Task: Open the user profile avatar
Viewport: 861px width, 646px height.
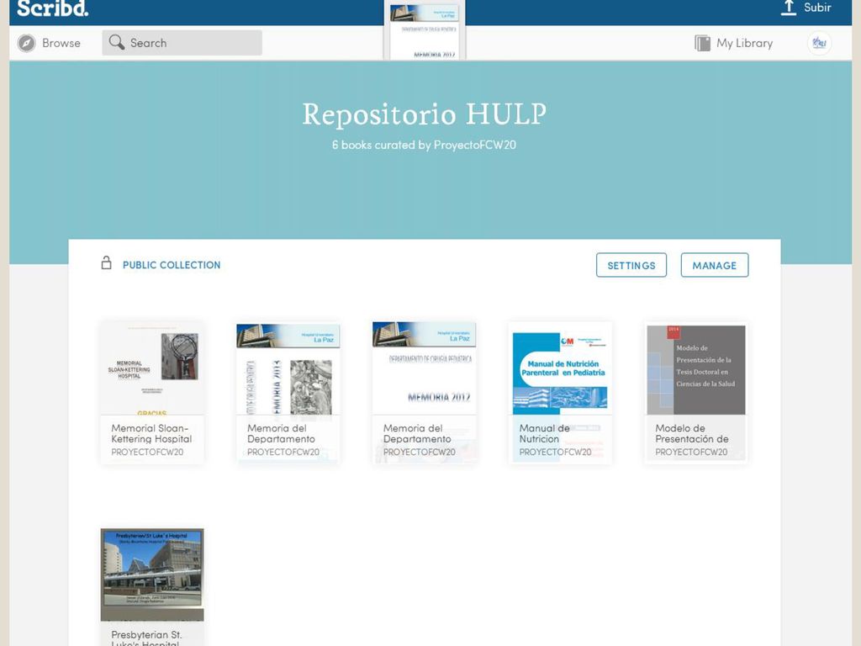Action: pos(819,43)
